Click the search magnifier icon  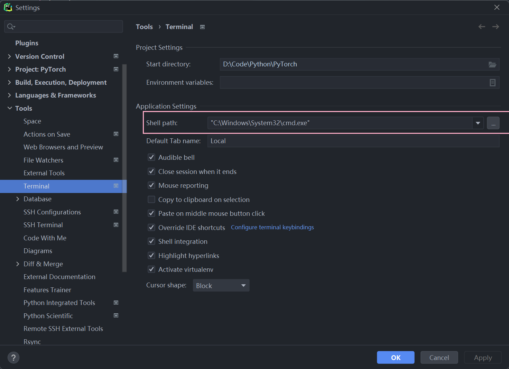[x=11, y=27]
